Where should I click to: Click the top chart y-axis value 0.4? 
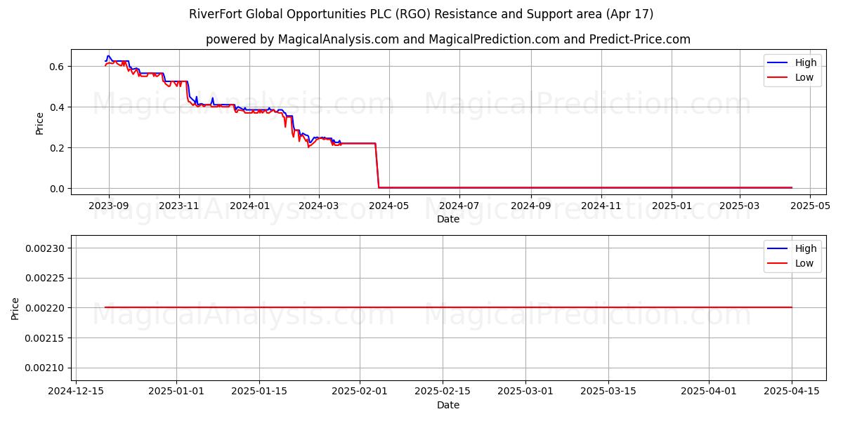point(57,107)
